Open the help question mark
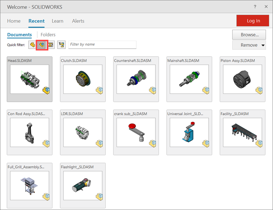 point(255,7)
